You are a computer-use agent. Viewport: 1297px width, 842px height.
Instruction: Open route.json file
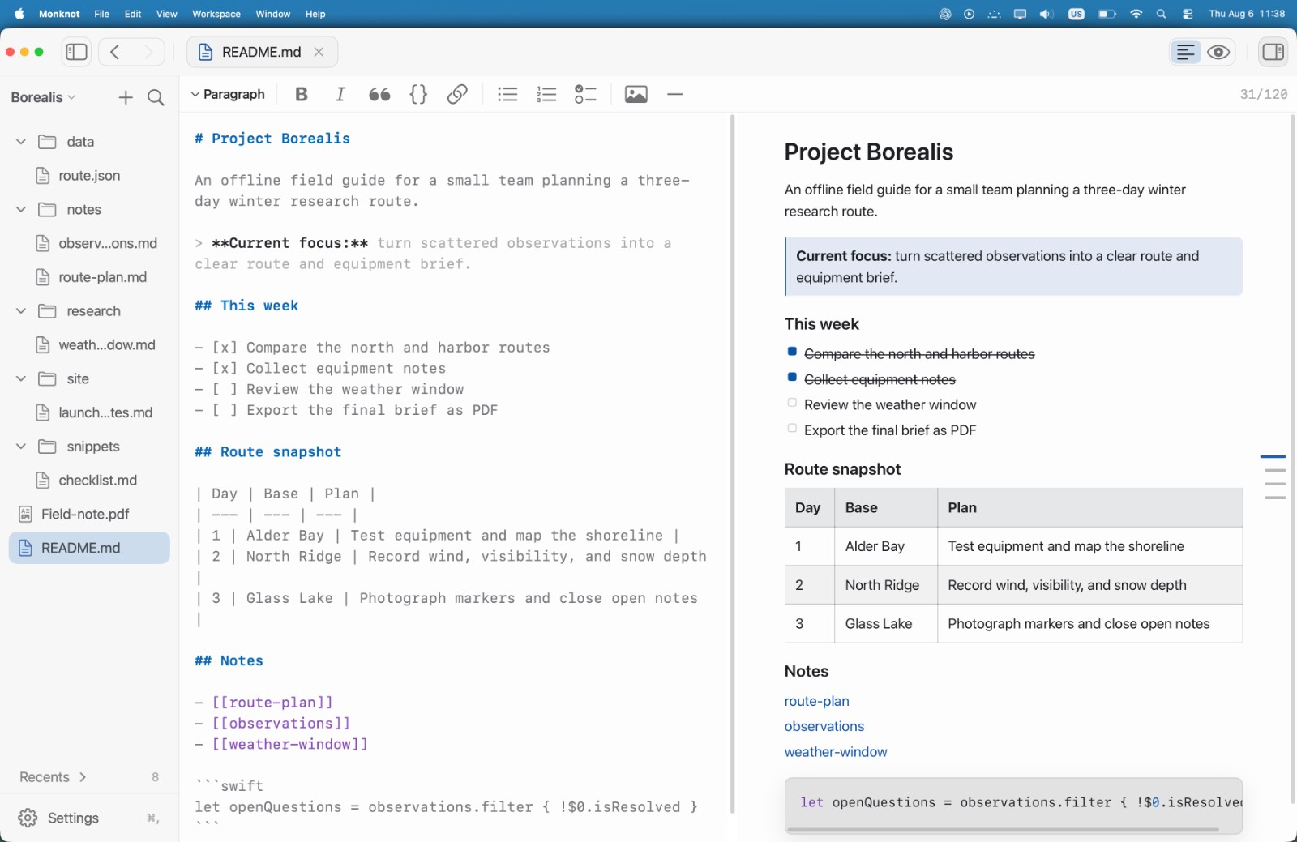(89, 176)
